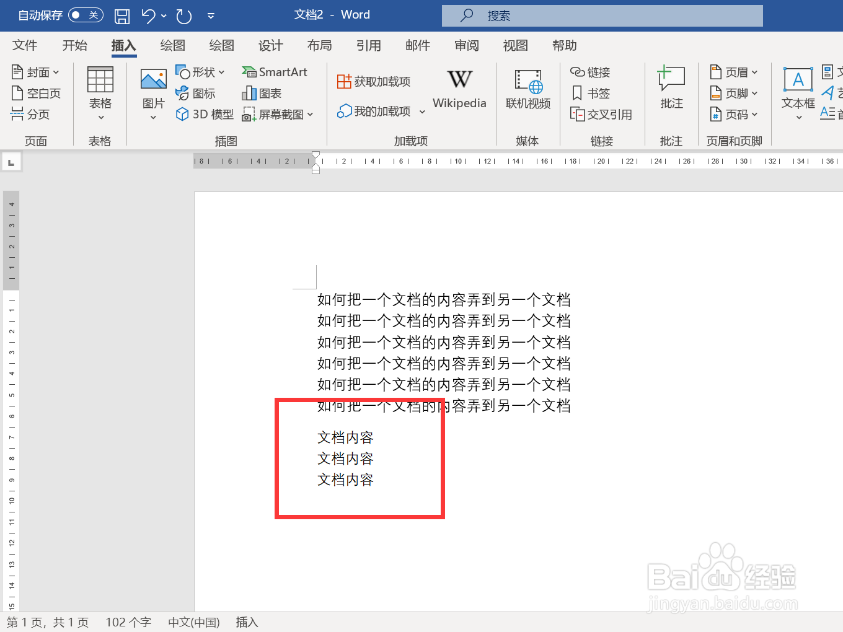Insert a SmartArt graphic
Image resolution: width=843 pixels, height=632 pixels.
tap(275, 72)
